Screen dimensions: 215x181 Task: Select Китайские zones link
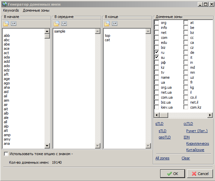195,150
